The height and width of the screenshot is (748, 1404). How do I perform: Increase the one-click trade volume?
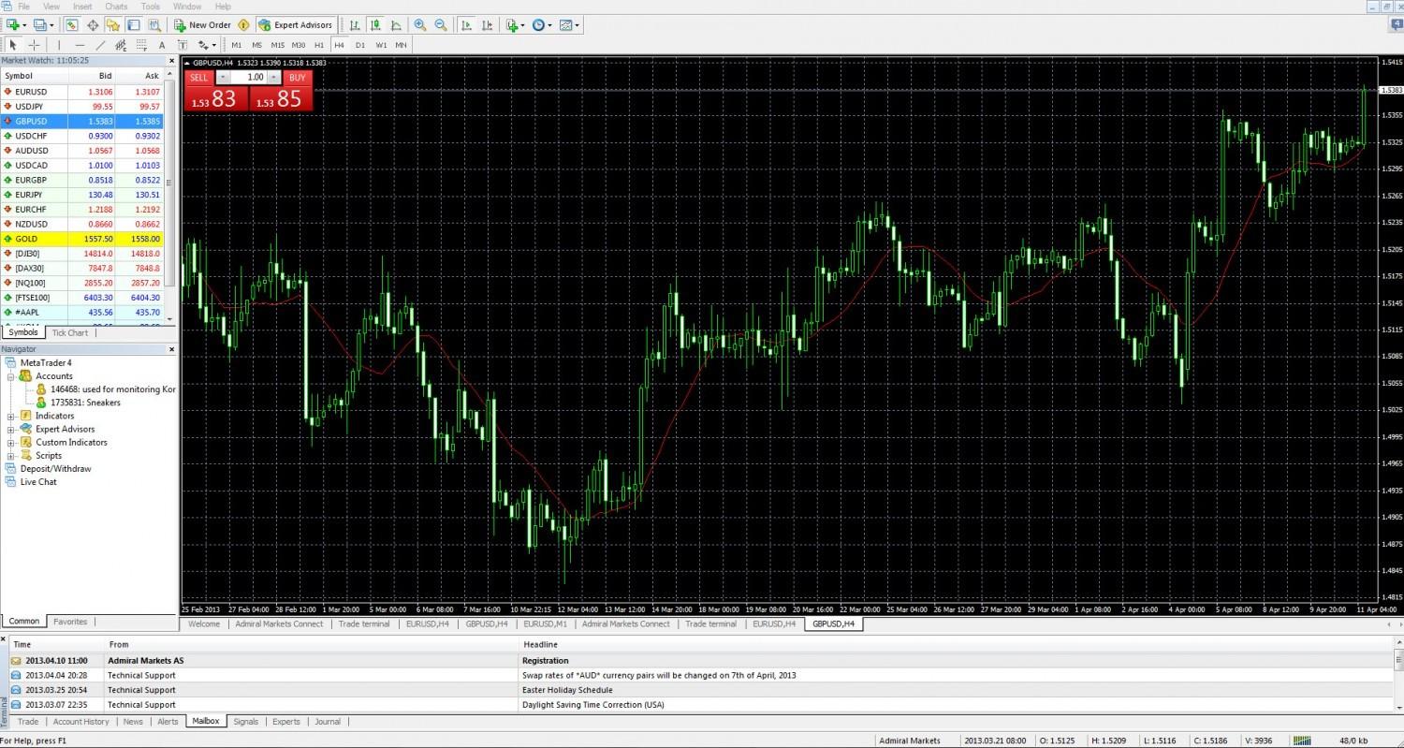tap(273, 78)
